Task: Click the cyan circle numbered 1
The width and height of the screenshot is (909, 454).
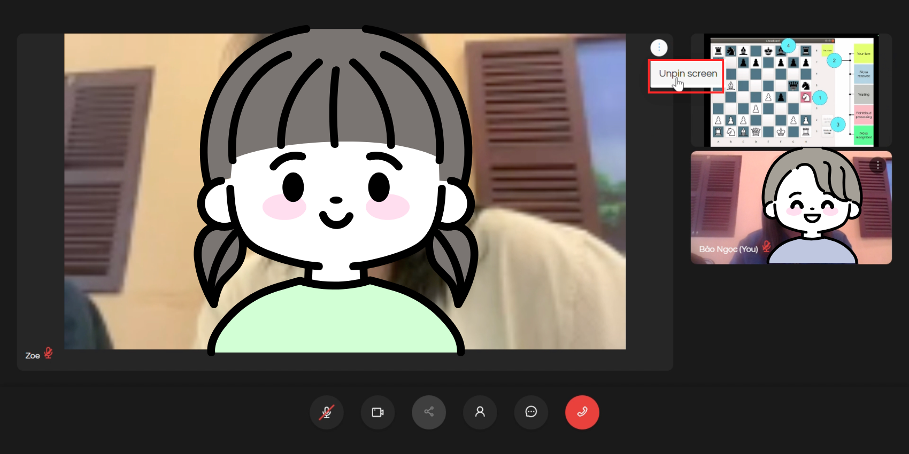Action: 820,98
